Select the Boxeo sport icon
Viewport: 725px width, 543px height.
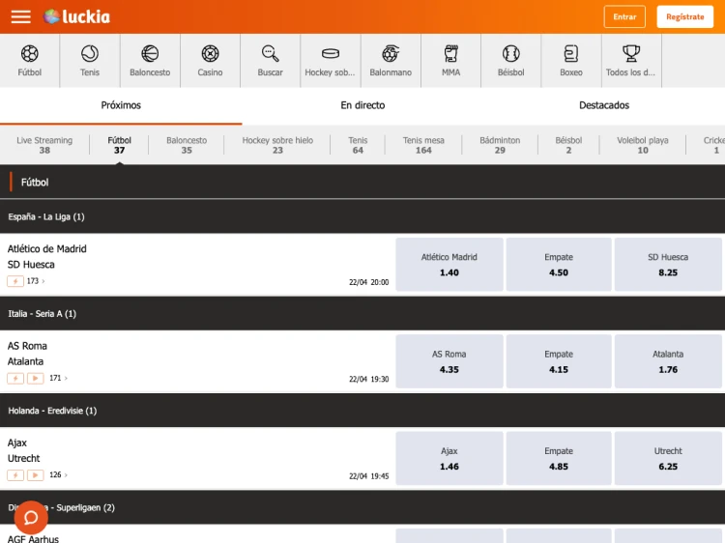pyautogui.click(x=571, y=60)
